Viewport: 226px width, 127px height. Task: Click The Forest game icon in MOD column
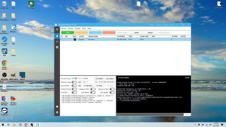[75, 40]
